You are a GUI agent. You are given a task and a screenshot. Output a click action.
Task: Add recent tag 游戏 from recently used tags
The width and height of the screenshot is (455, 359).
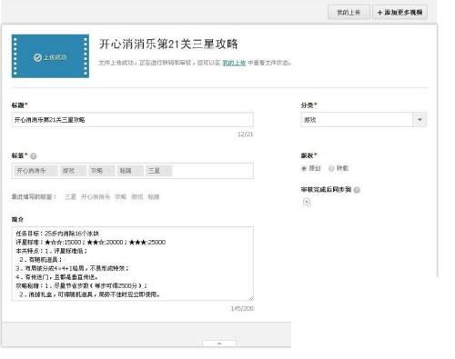(x=137, y=197)
